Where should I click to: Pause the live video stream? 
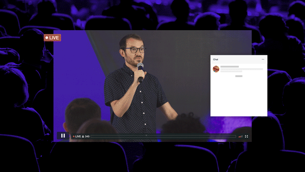pos(63,136)
